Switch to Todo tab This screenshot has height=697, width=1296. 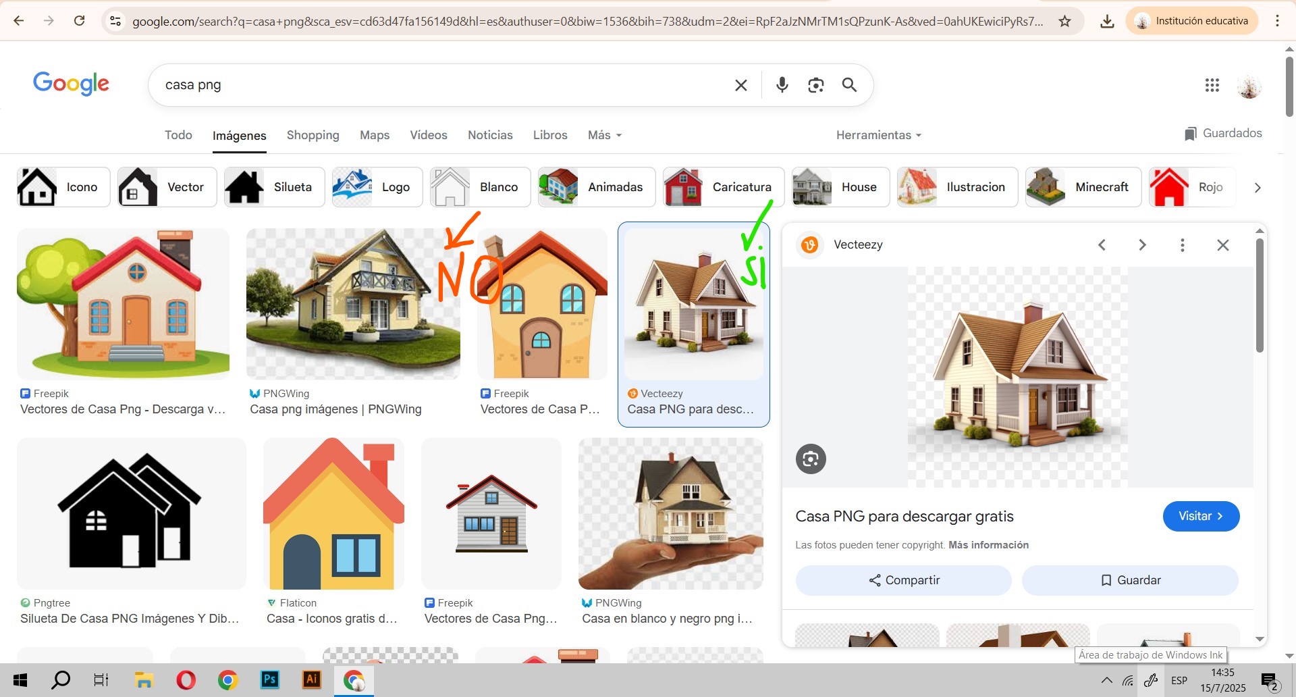click(178, 135)
